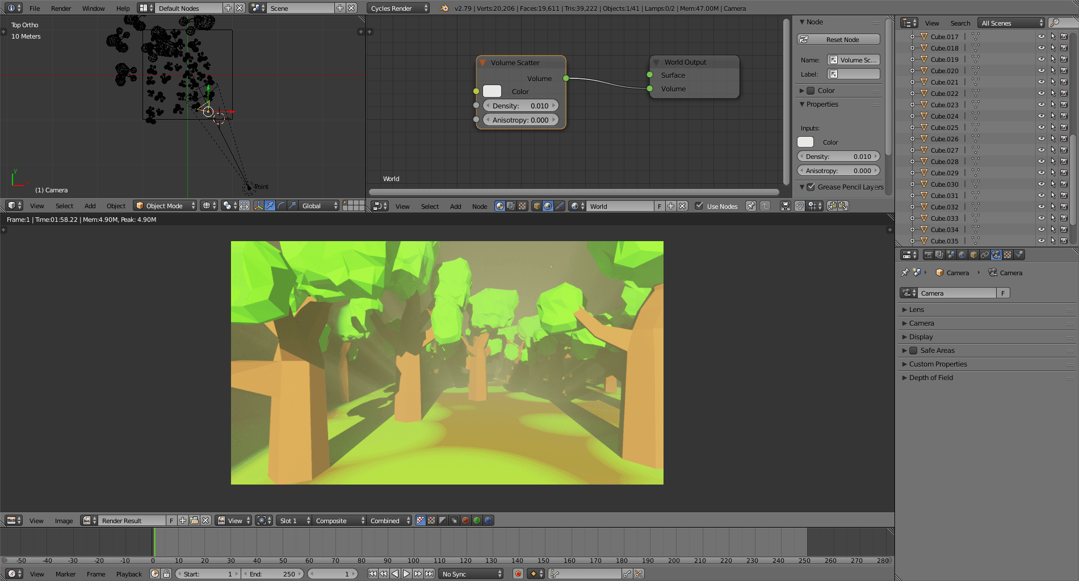Expand the Depth of Field panel
This screenshot has width=1079, height=581.
[931, 378]
